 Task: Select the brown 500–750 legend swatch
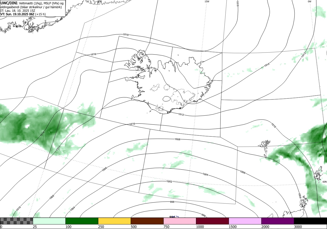(x=147, y=221)
